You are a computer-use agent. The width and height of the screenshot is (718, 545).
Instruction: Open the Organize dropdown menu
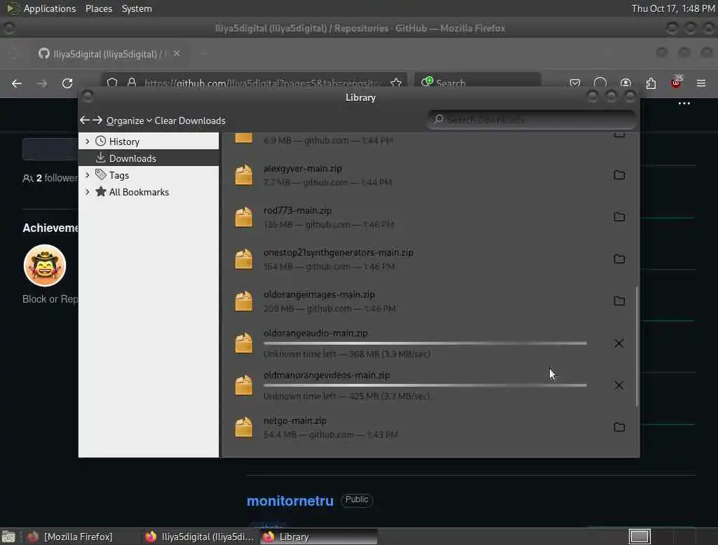(x=129, y=120)
